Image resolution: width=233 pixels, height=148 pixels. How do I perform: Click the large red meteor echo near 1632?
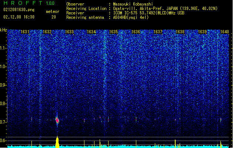click(x=57, y=120)
